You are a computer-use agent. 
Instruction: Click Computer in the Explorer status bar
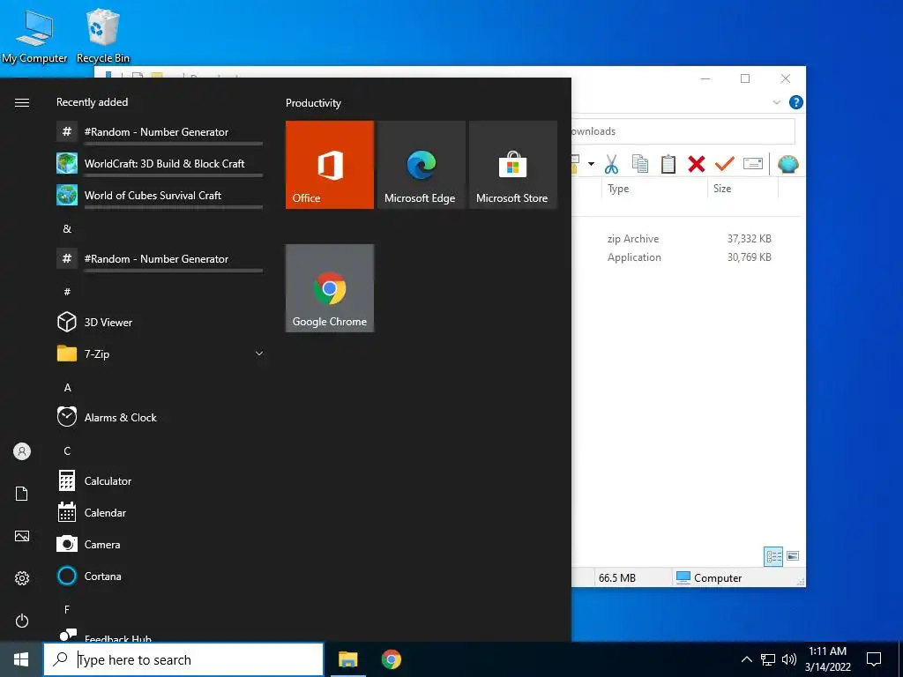[709, 577]
